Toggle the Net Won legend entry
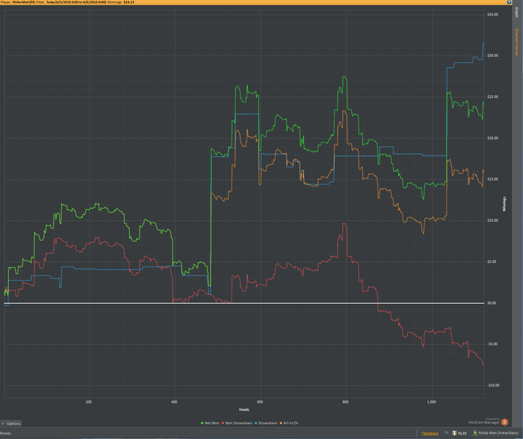The image size is (523, 439). tap(210, 423)
